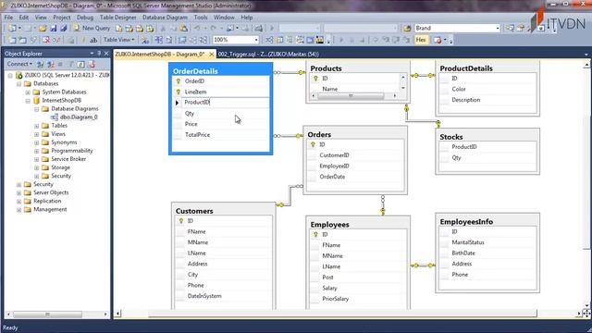Close the Diagram_0 tab
The width and height of the screenshot is (592, 333).
pos(212,55)
